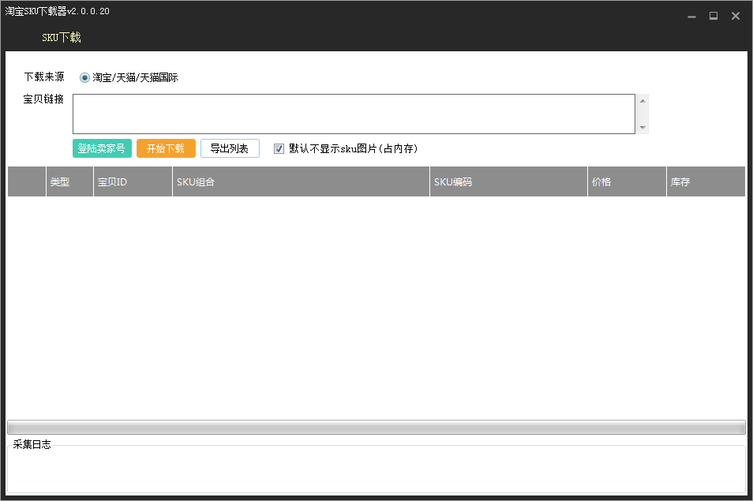
Task: Focus the 宝贝链接 text input box
Action: click(x=354, y=114)
